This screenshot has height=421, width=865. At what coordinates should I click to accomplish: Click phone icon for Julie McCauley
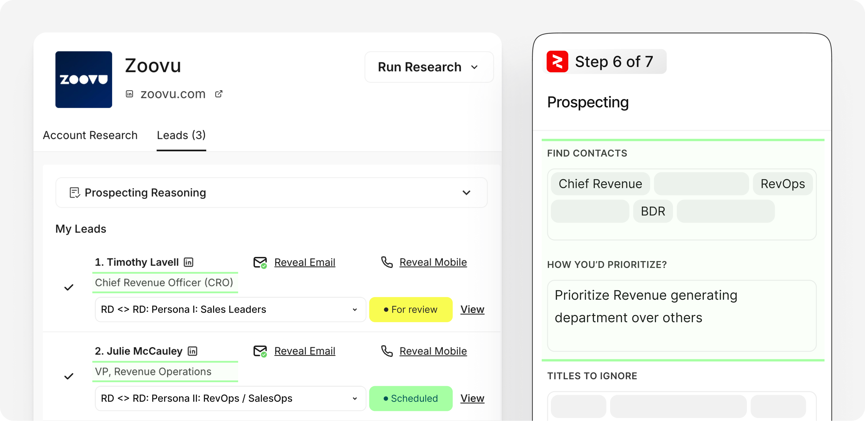pos(387,351)
